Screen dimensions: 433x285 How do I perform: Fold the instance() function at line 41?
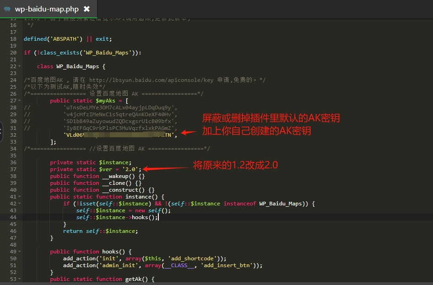point(20,196)
